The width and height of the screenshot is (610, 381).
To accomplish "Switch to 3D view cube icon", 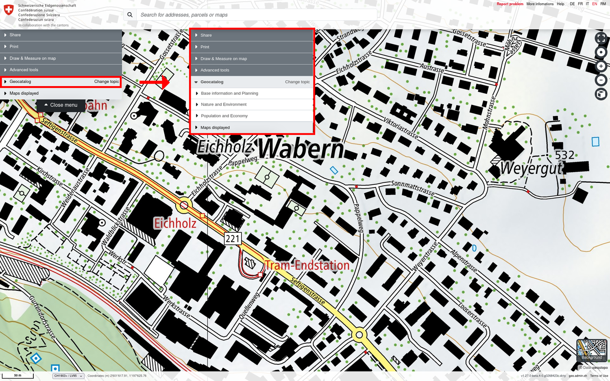I will pyautogui.click(x=601, y=94).
